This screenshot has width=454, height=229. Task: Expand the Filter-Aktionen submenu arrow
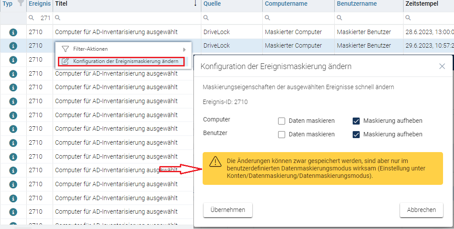pos(184,49)
